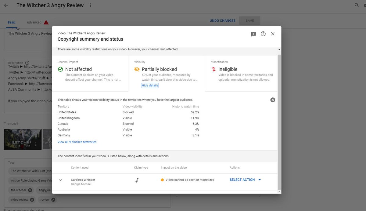This screenshot has height=211, width=366.
Task: Click the Hide details link
Action: point(150,85)
